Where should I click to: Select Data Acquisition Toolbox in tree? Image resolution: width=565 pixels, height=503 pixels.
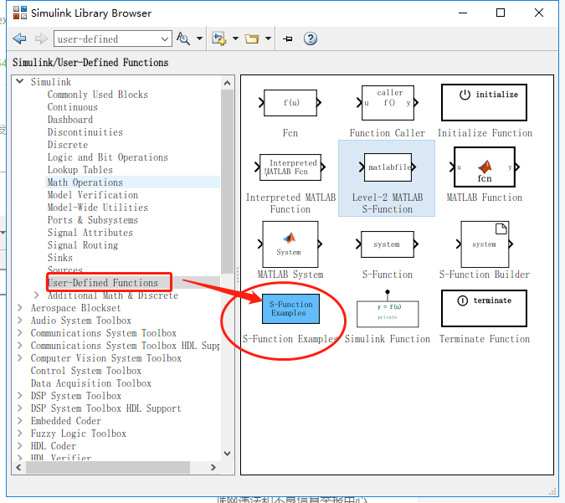click(x=90, y=383)
